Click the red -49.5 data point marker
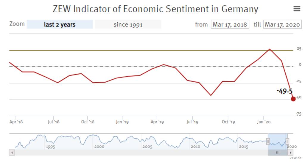 293,99
